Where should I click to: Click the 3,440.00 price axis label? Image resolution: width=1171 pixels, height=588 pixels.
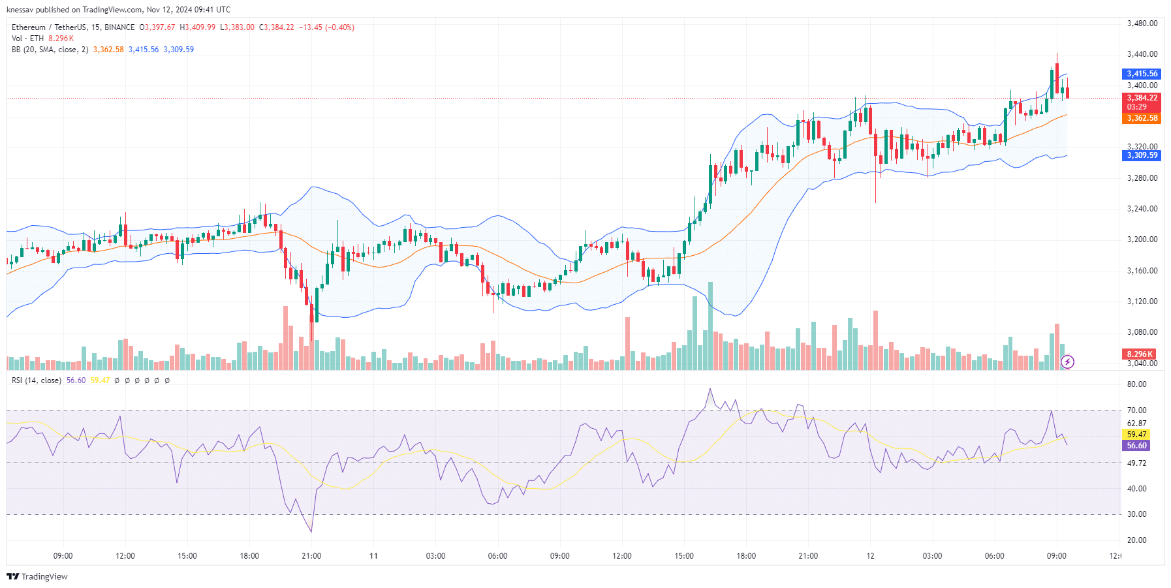(x=1142, y=54)
